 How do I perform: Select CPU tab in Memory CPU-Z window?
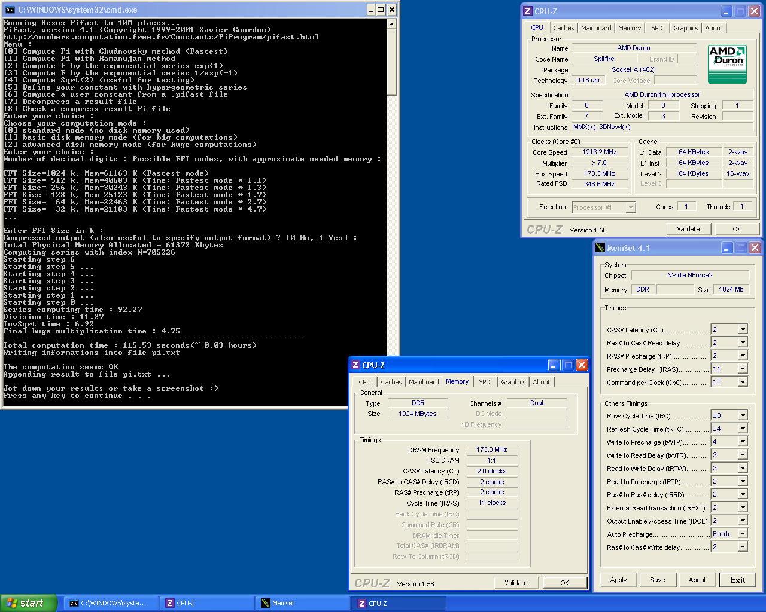[365, 382]
